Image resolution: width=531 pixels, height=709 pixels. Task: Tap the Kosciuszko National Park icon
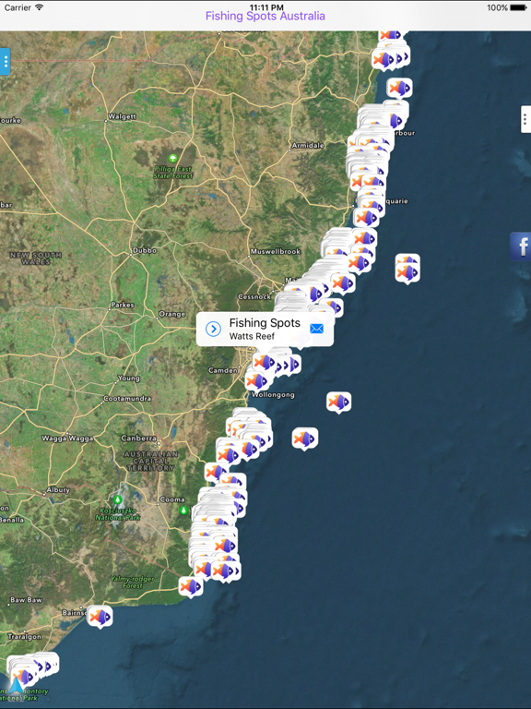[x=117, y=500]
